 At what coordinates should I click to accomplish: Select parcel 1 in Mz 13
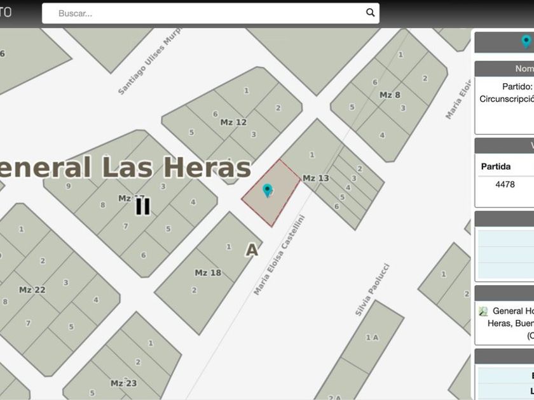(x=311, y=155)
